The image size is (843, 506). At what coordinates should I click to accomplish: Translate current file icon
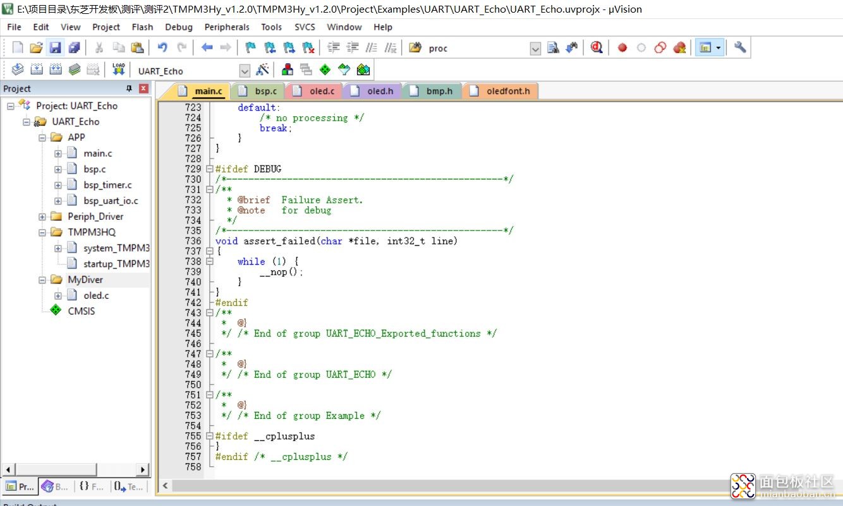click(x=18, y=70)
